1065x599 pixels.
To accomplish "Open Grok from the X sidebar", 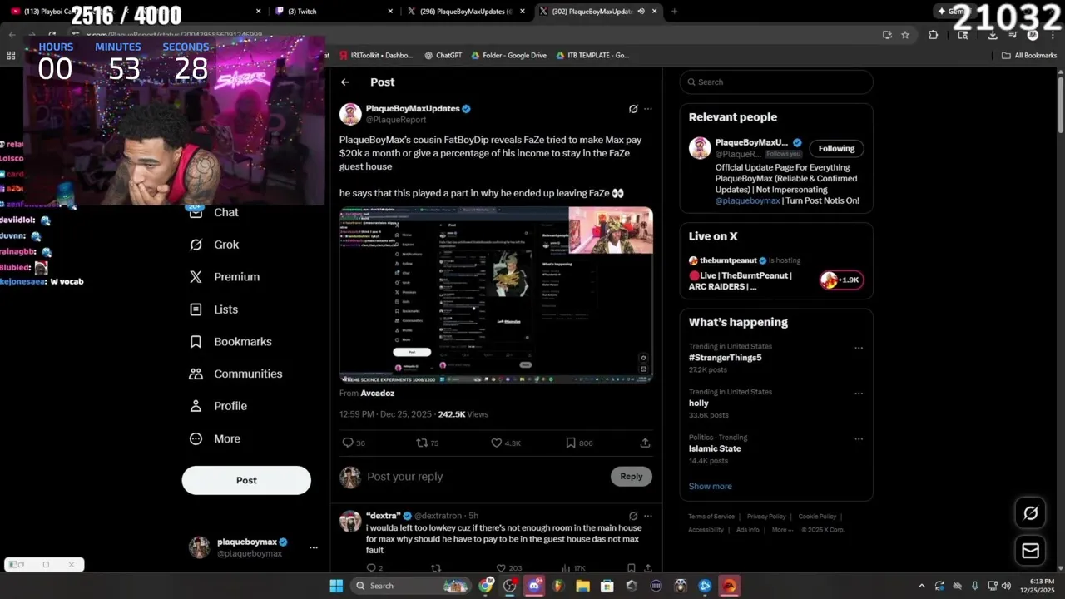I will (x=215, y=245).
